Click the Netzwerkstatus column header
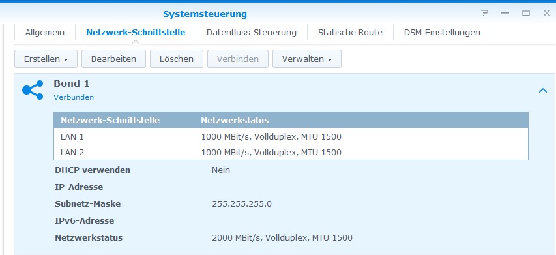Image resolution: width=556 pixels, height=255 pixels. click(235, 120)
